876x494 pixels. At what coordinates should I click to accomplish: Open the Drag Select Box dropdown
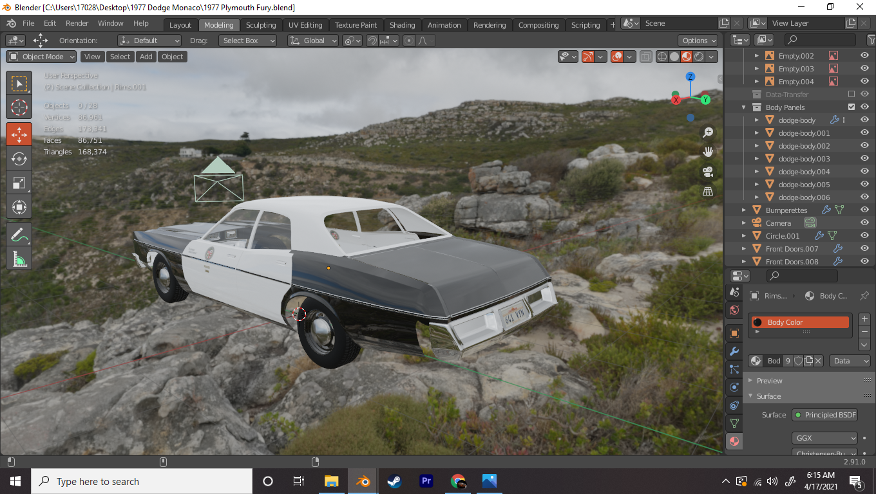click(247, 41)
